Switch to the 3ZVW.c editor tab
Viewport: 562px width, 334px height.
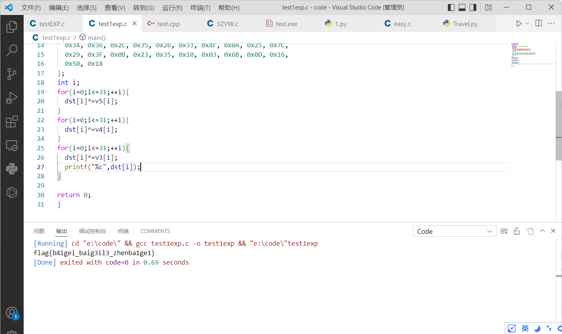click(230, 24)
